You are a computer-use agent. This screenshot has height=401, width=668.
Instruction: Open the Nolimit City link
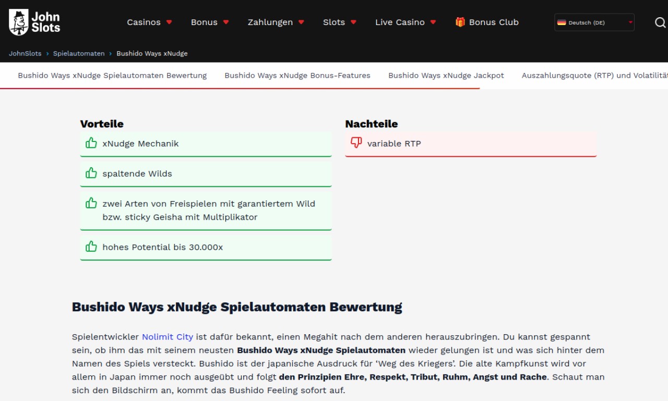pos(168,337)
